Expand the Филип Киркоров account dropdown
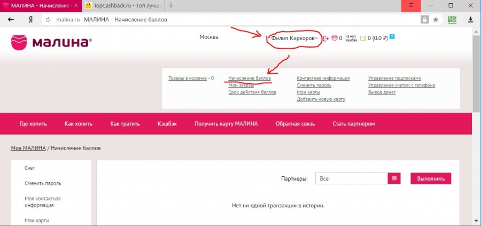The height and width of the screenshot is (226, 481). click(x=294, y=38)
